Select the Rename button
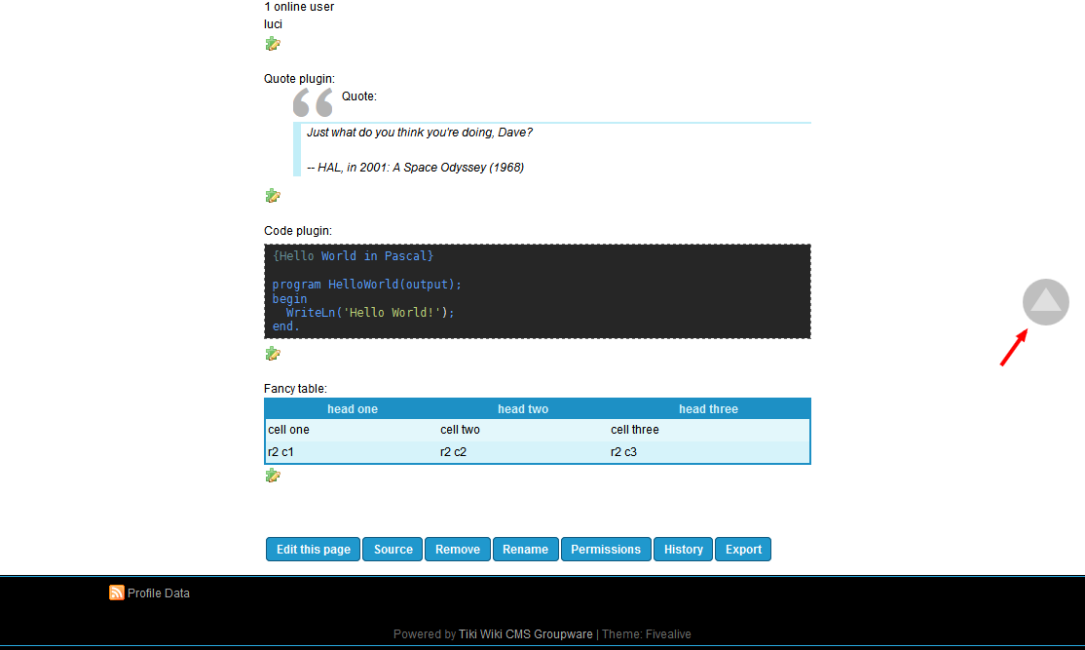This screenshot has width=1085, height=650. 526,550
